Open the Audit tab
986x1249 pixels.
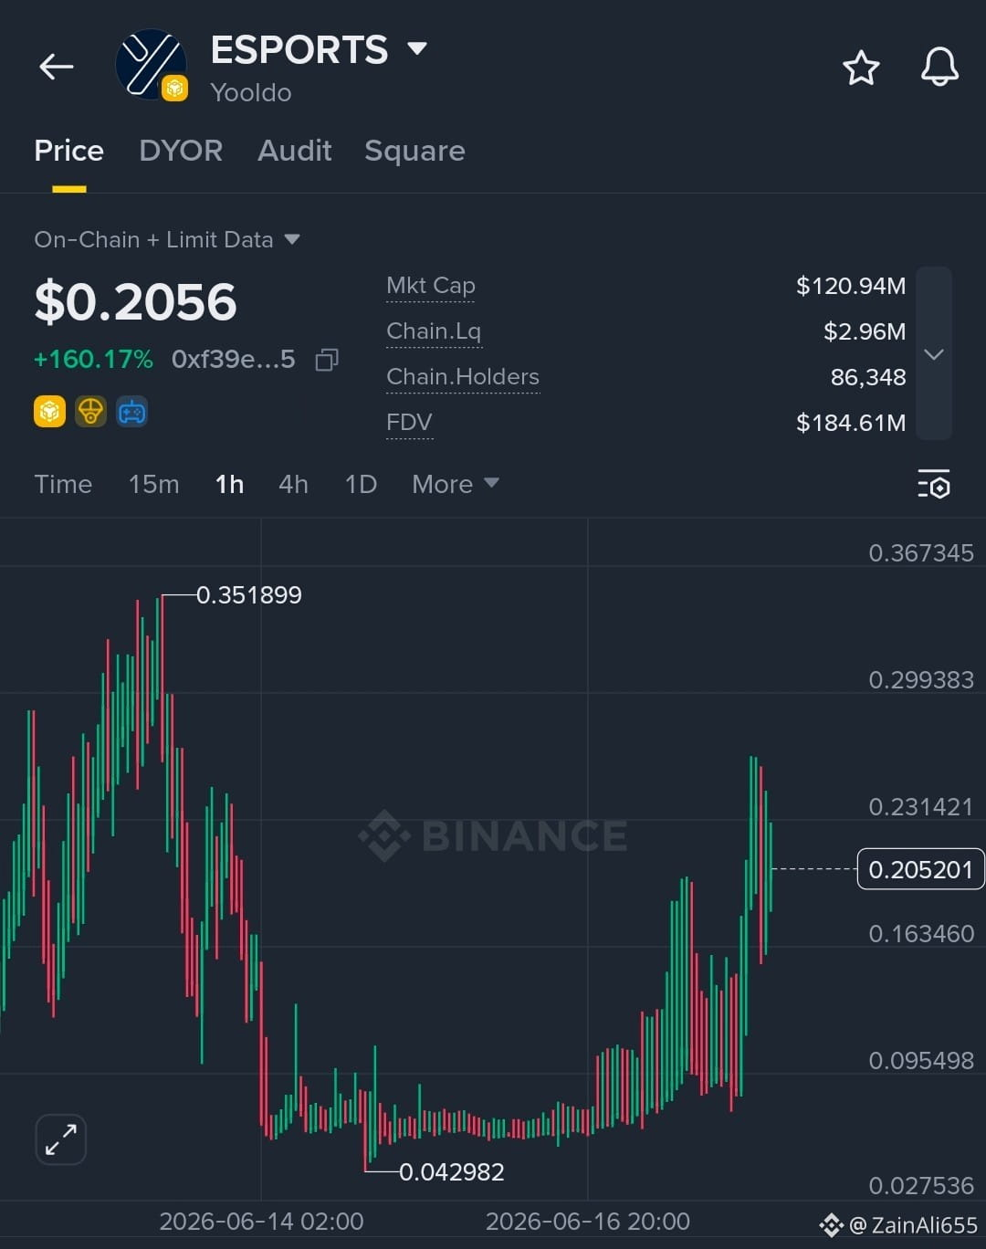(x=294, y=151)
